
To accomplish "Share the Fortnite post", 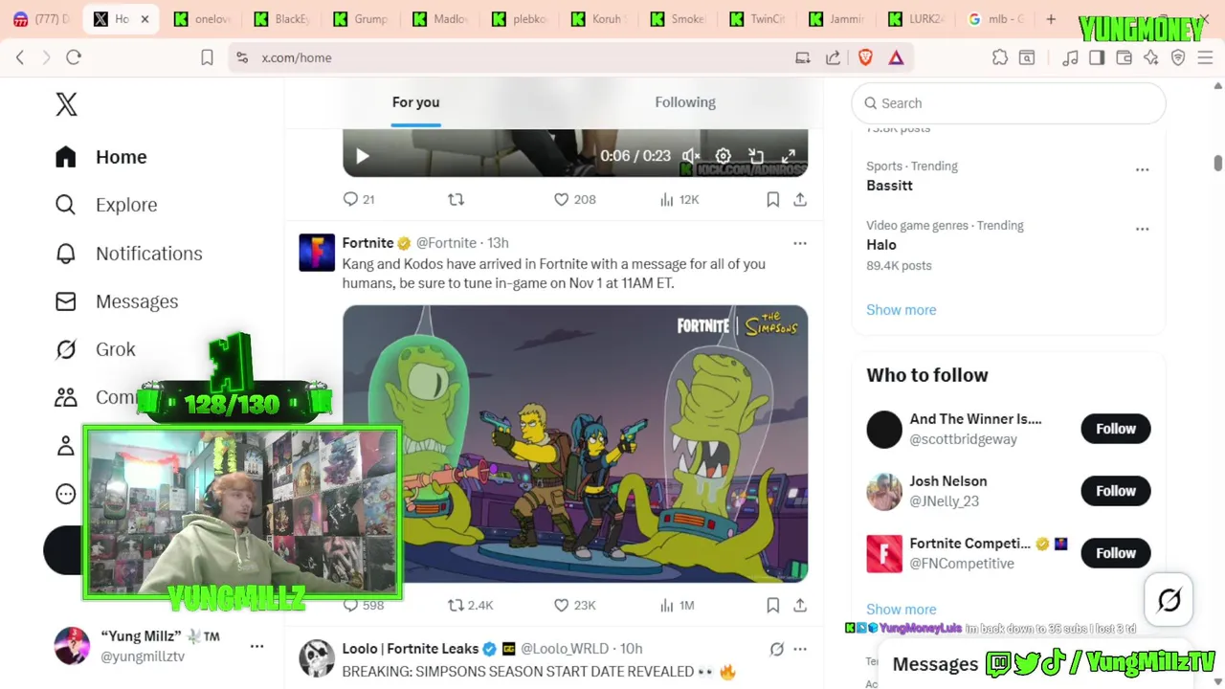I will point(800,605).
